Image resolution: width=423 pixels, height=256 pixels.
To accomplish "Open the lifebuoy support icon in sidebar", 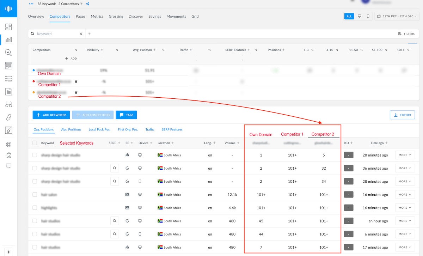I will click(x=8, y=145).
